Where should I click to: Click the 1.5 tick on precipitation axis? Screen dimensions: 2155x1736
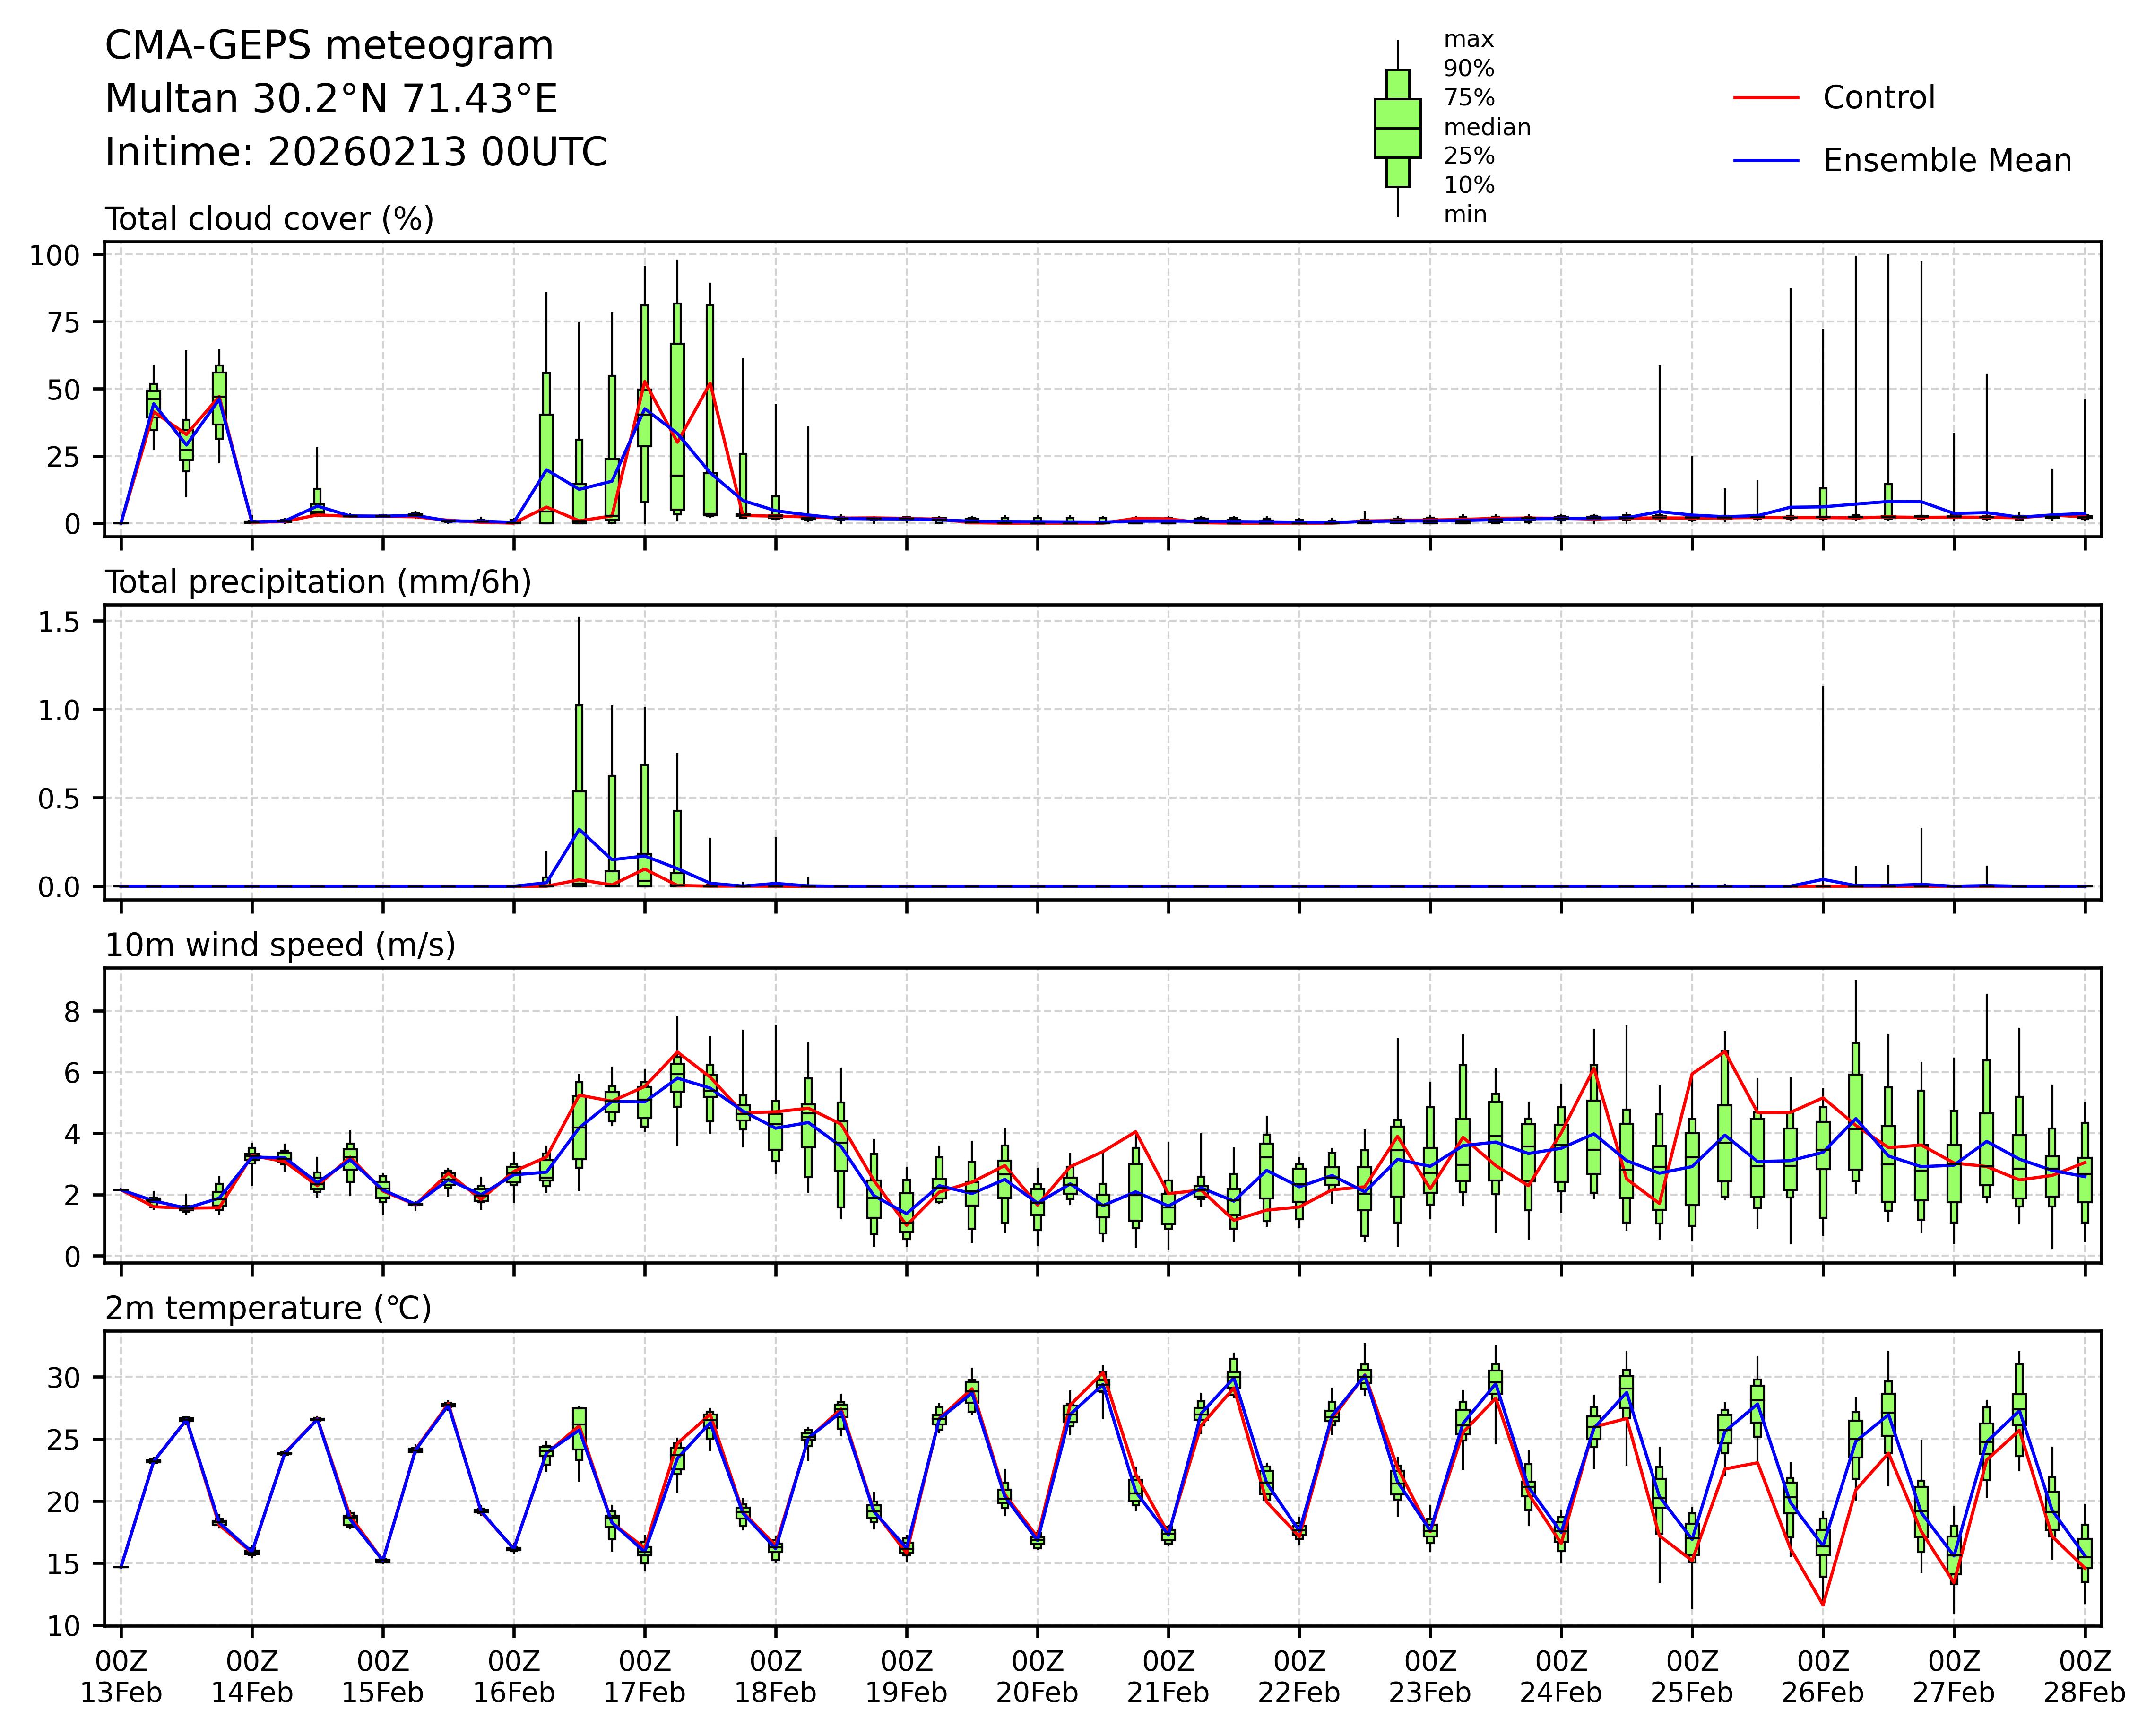click(59, 622)
